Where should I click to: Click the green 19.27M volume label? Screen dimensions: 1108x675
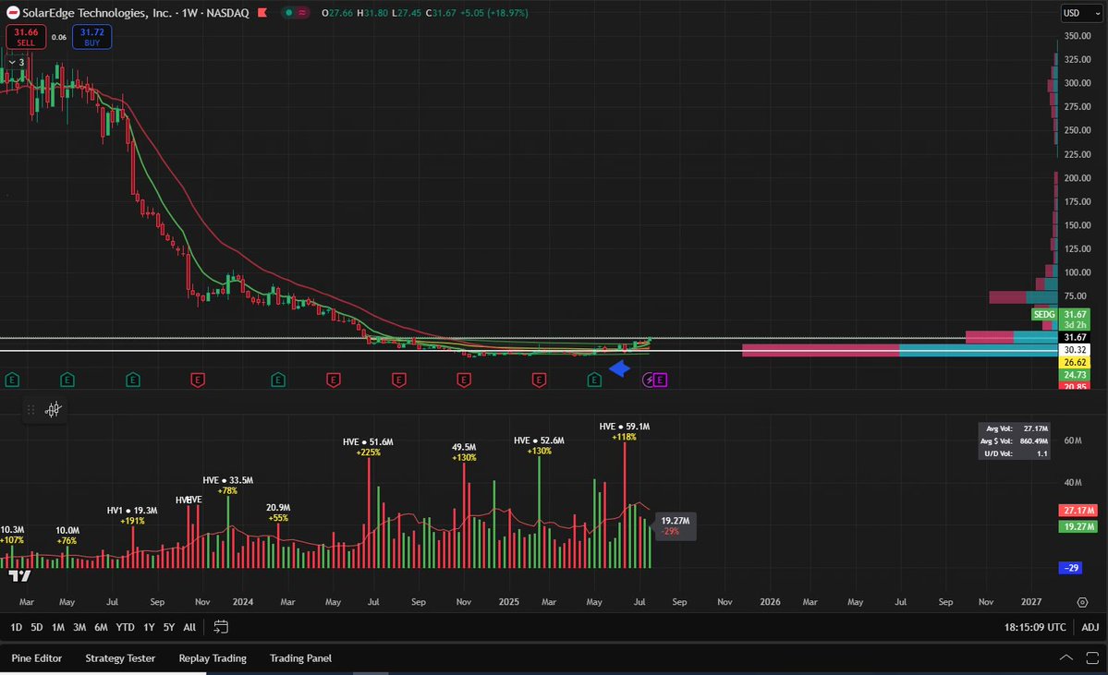(1078, 526)
